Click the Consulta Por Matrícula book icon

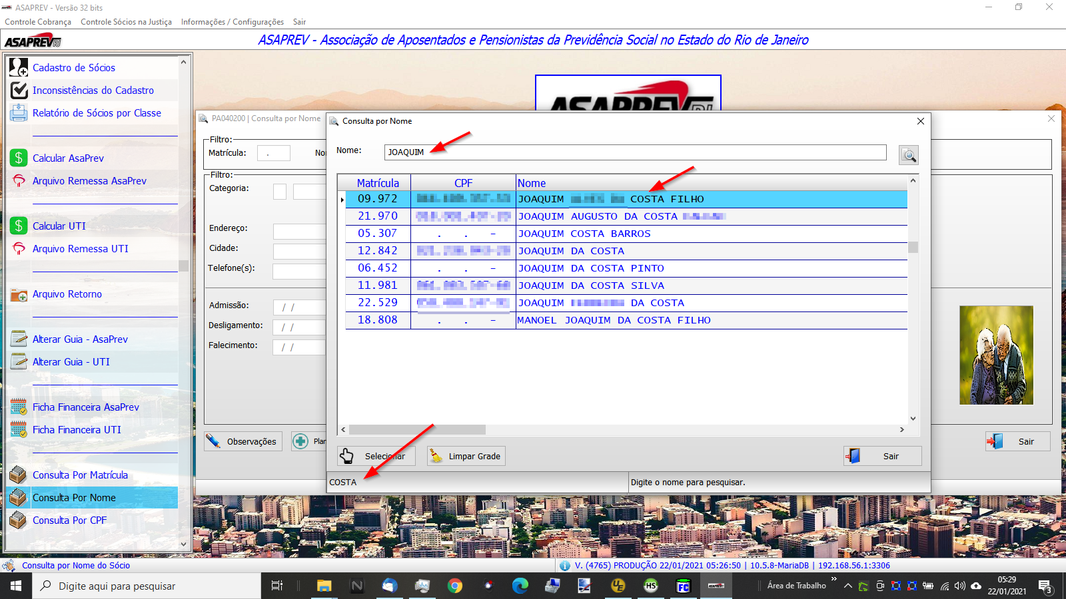click(19, 475)
